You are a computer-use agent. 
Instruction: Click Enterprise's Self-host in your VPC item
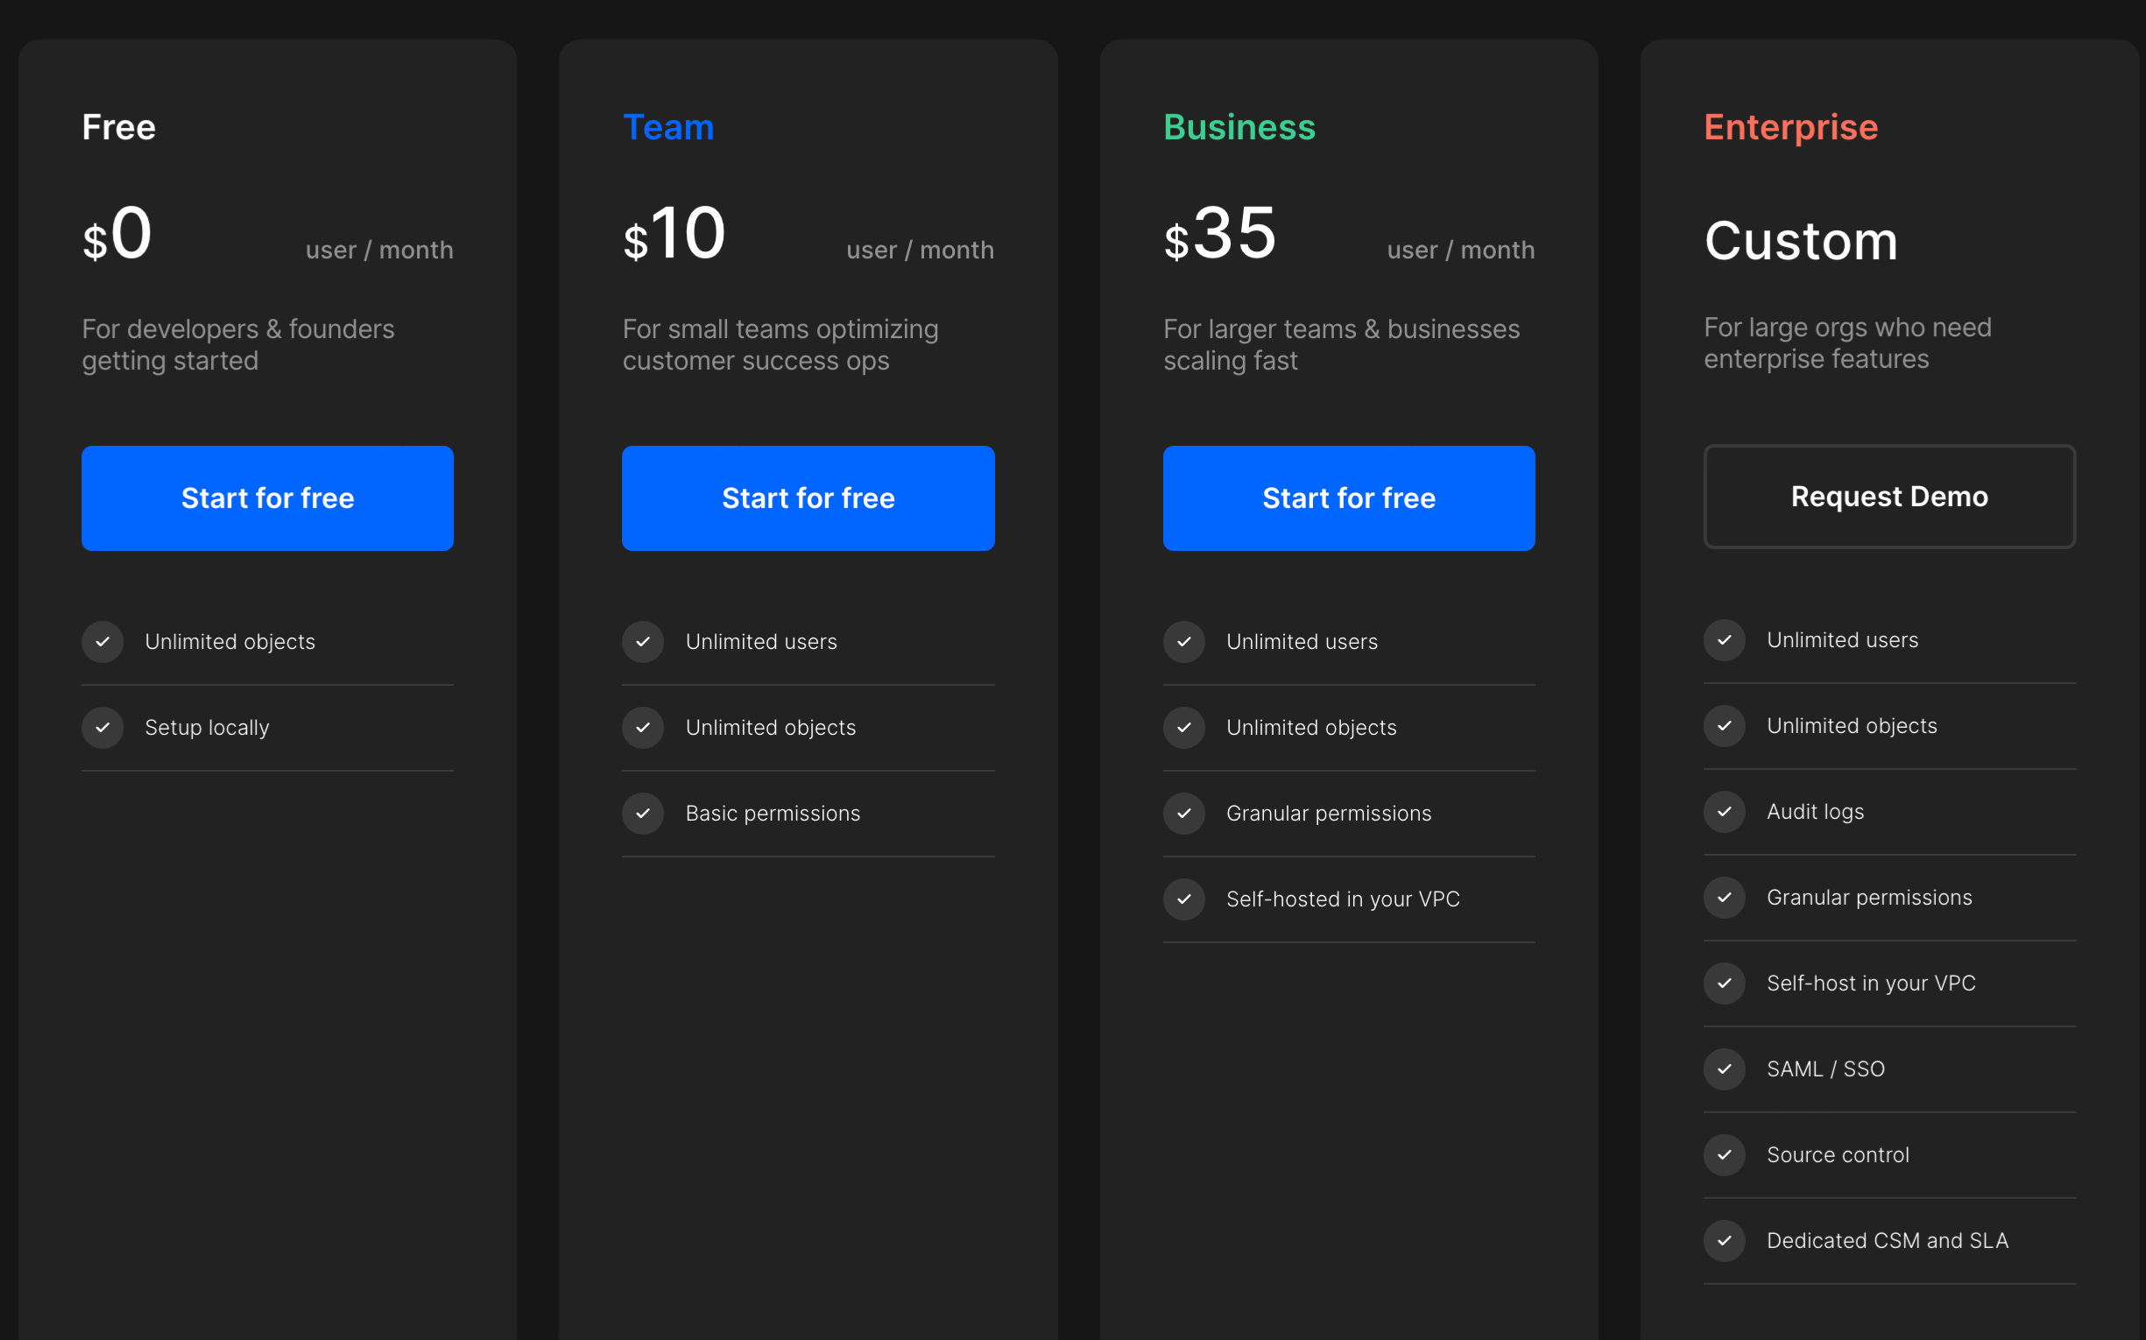tap(1870, 983)
